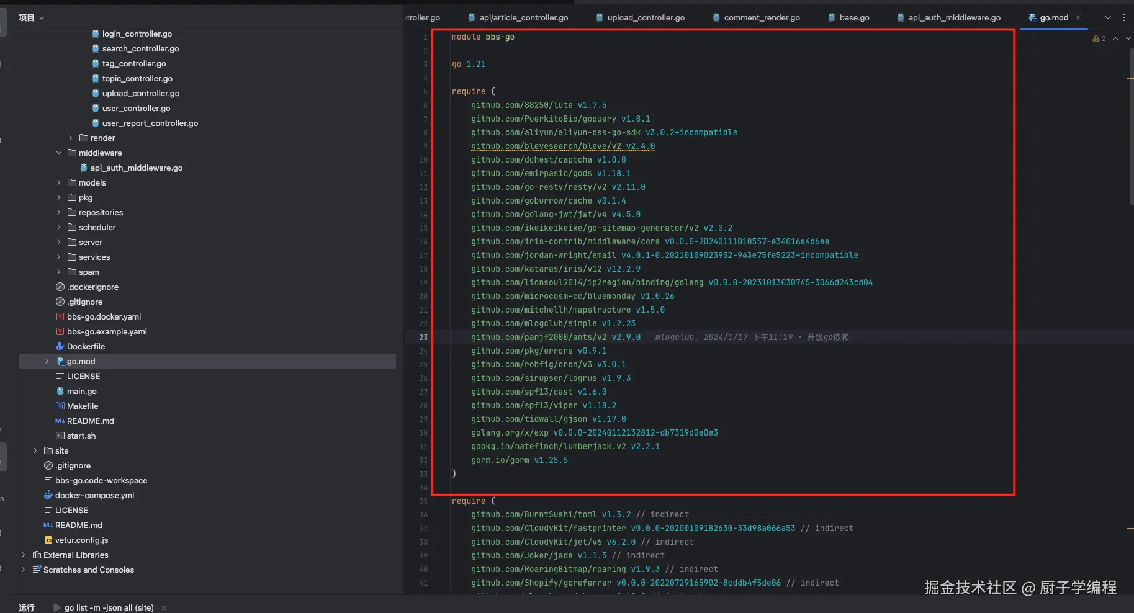Viewport: 1134px width, 613px height.
Task: Click the warnings indicator icon
Action: click(1099, 38)
